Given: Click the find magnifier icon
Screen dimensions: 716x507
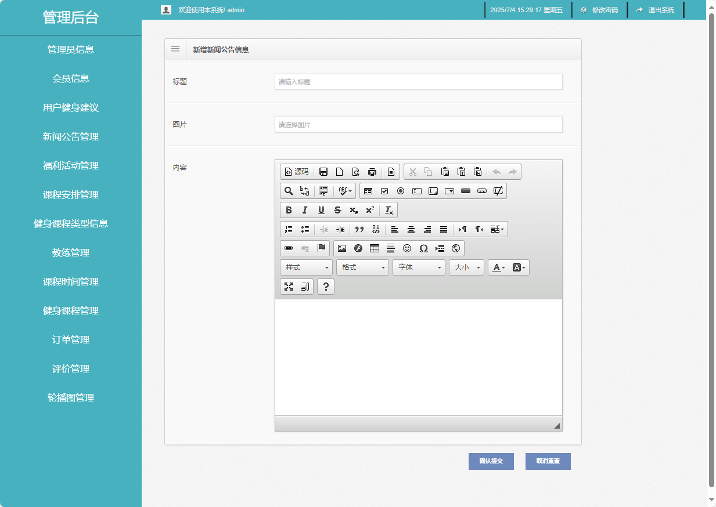Looking at the screenshot, I should (x=289, y=191).
